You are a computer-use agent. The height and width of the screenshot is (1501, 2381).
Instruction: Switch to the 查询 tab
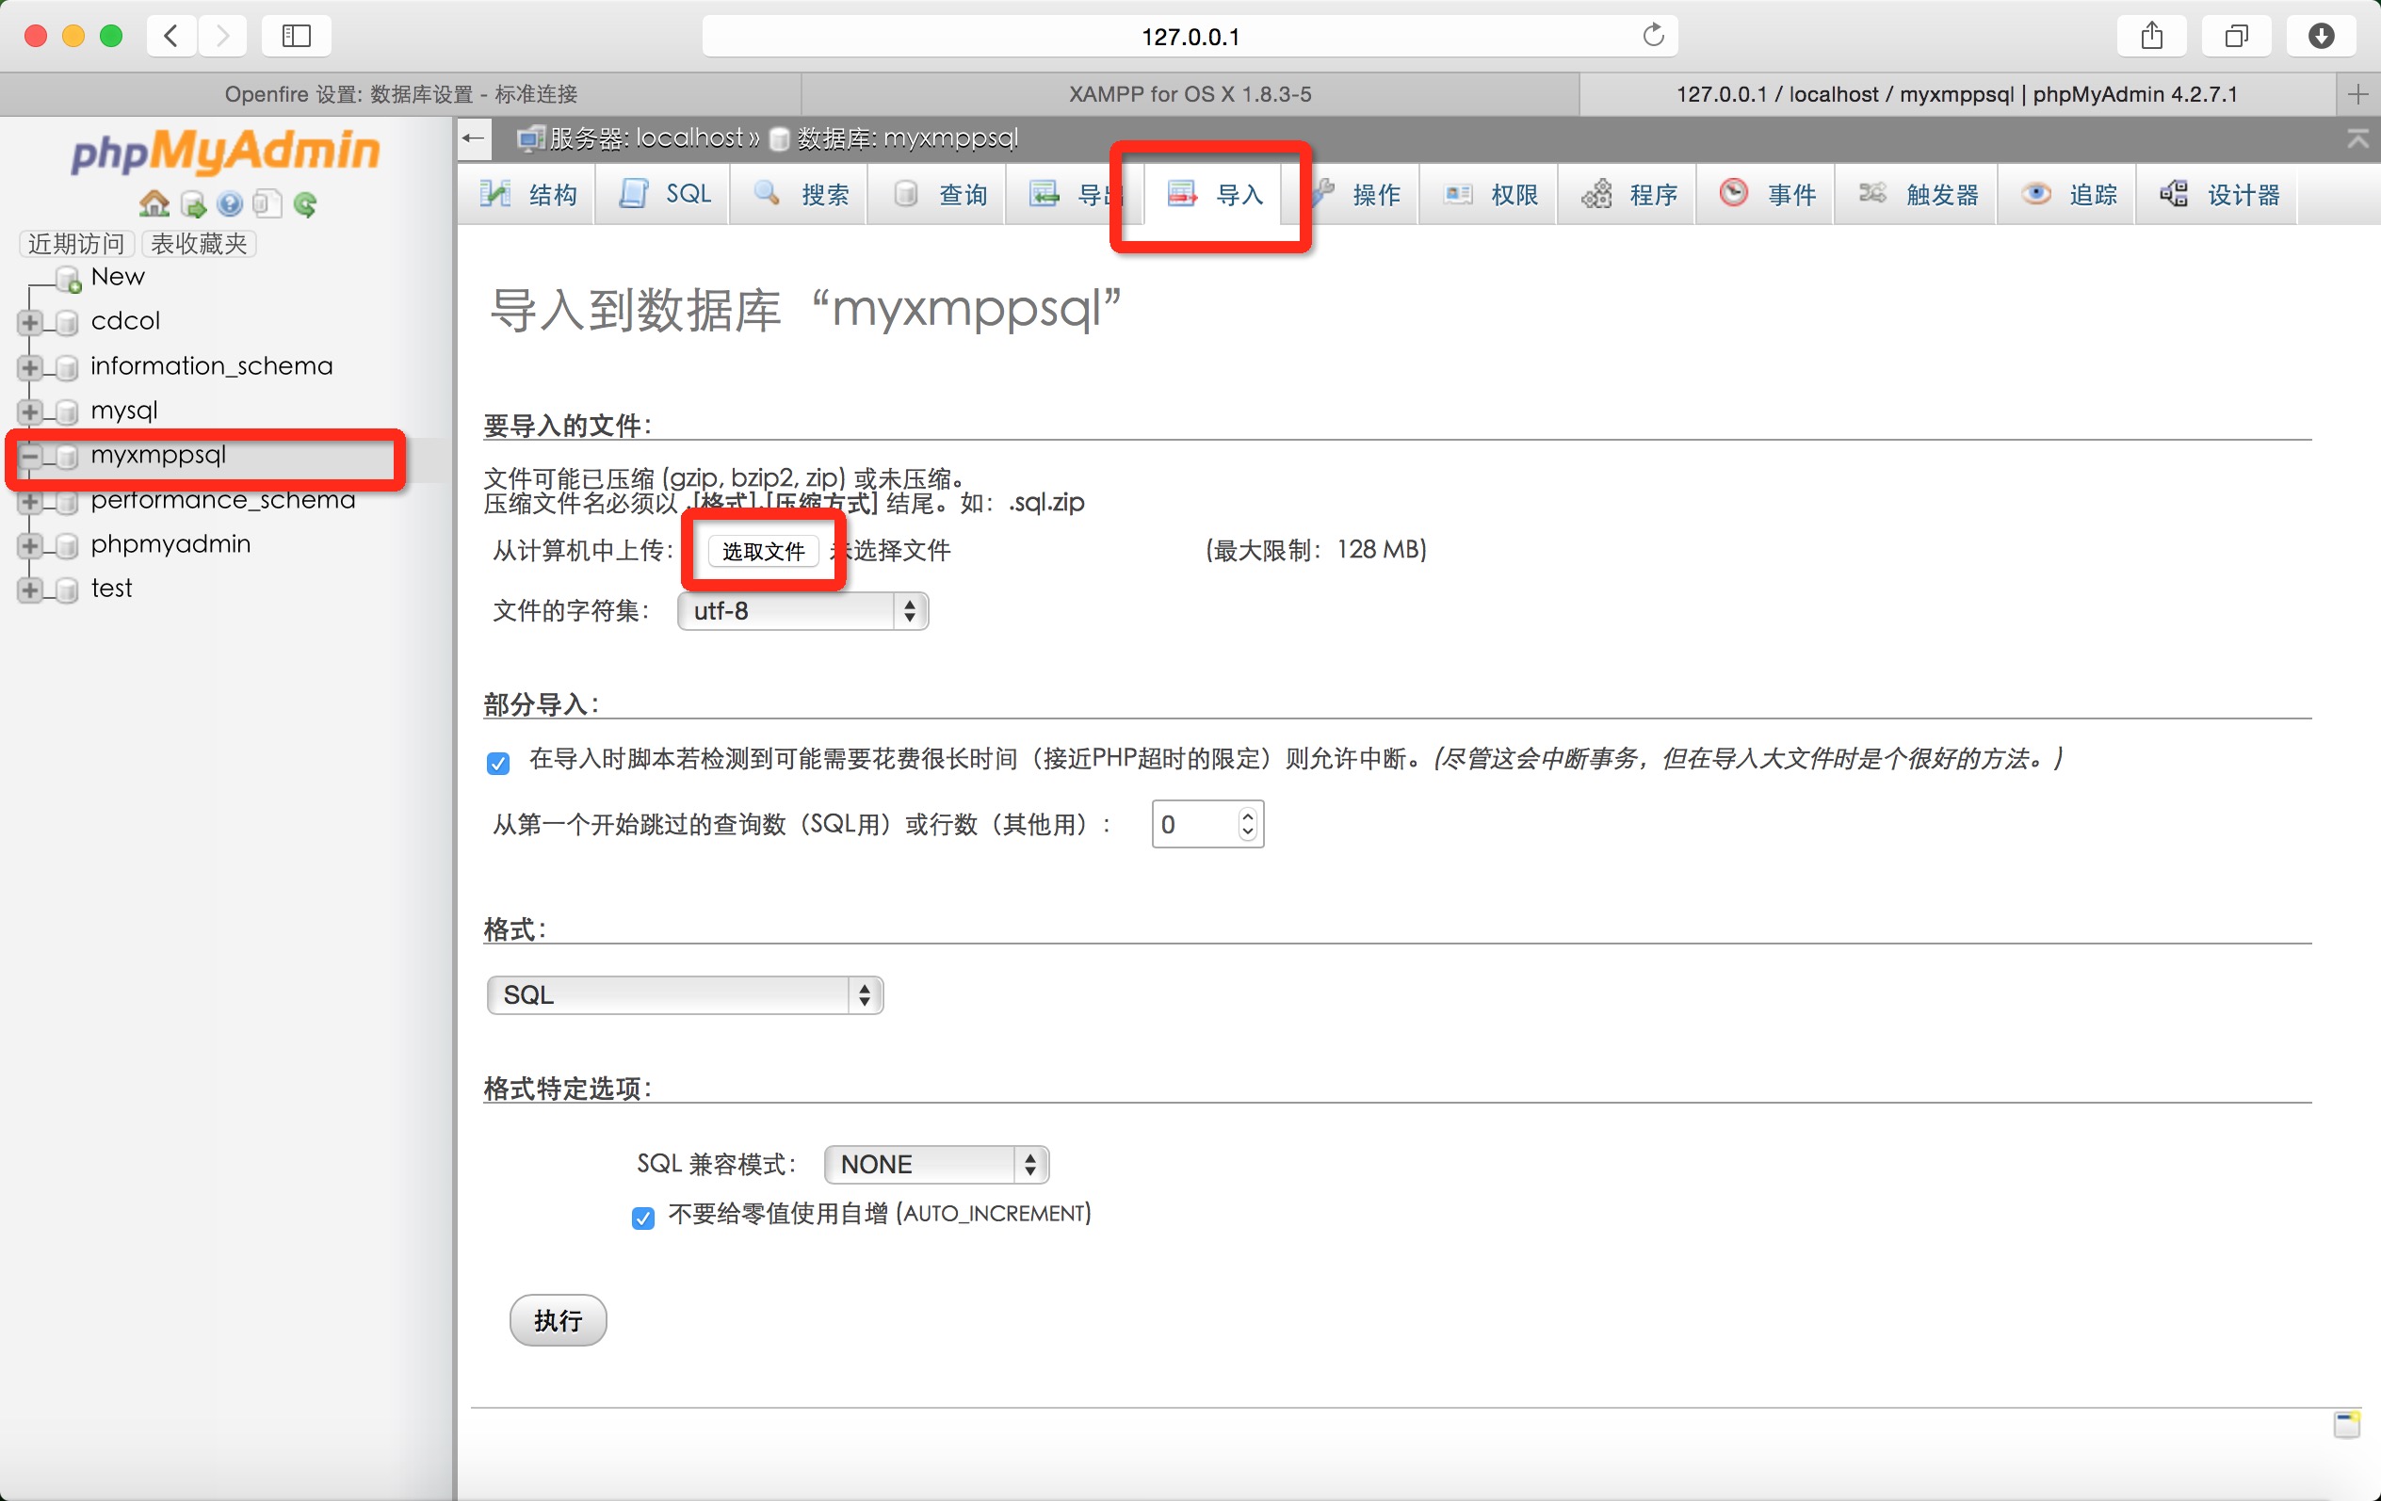tap(937, 194)
